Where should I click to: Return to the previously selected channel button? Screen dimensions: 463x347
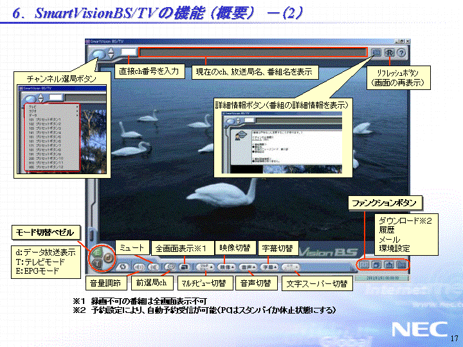[170, 267]
